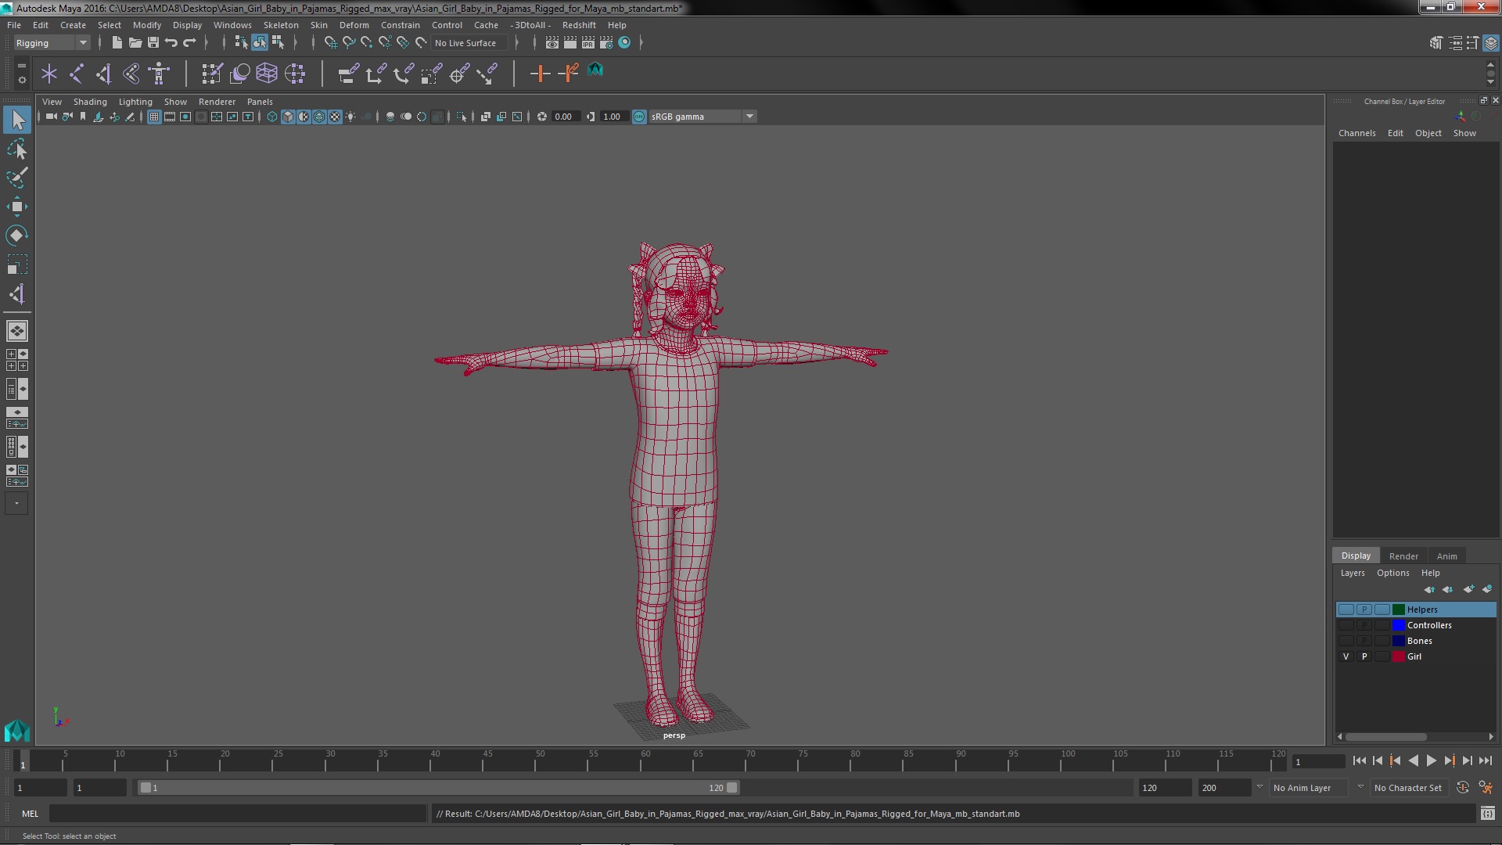
Task: Go to end of playback range
Action: point(1486,760)
